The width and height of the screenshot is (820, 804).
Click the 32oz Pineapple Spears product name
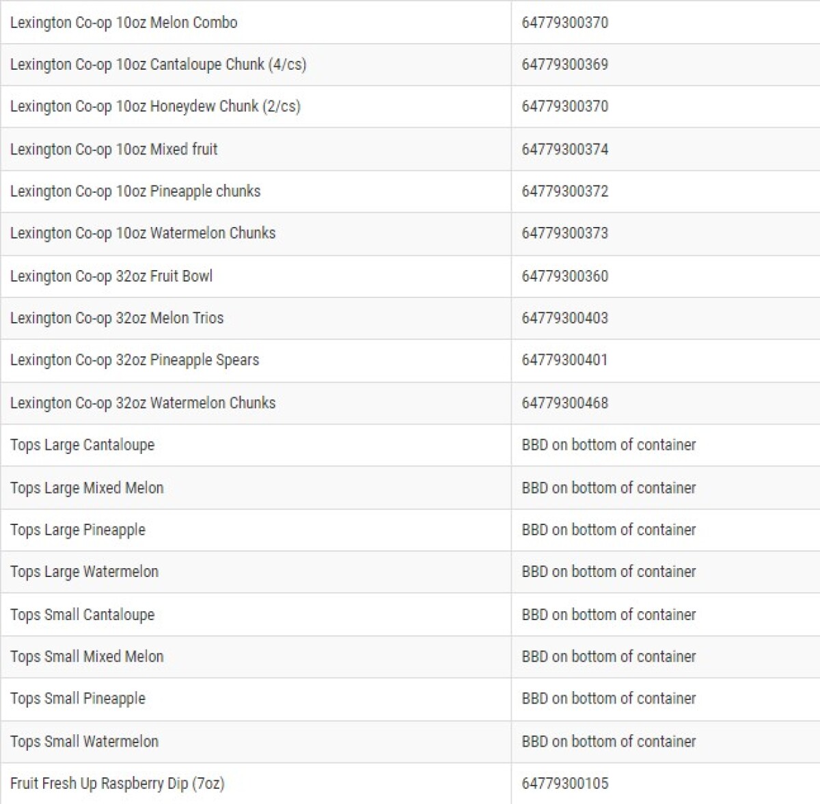[135, 360]
